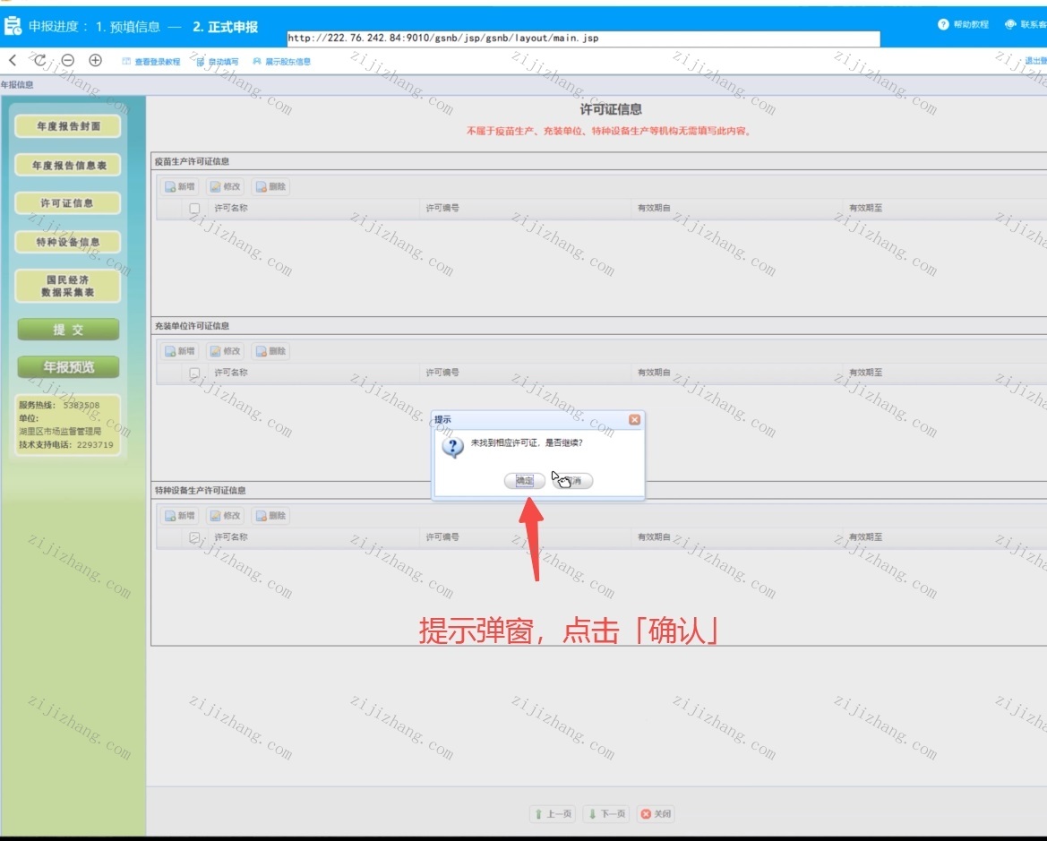Open the 许可证信息 sidebar section
Screen dimensions: 1047x841
[x=68, y=203]
